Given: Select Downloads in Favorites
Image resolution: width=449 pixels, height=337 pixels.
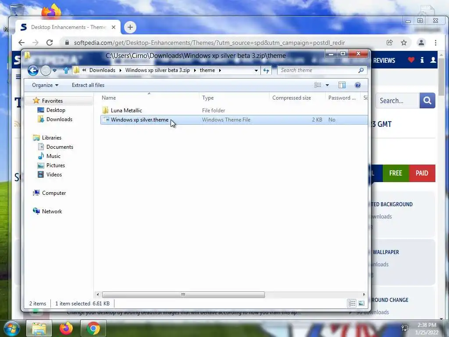Looking at the screenshot, I should click(x=59, y=119).
